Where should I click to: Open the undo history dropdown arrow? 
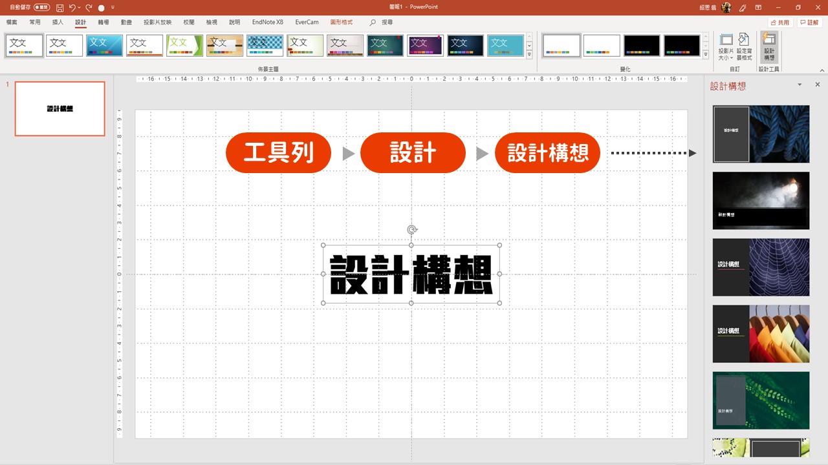(80, 8)
